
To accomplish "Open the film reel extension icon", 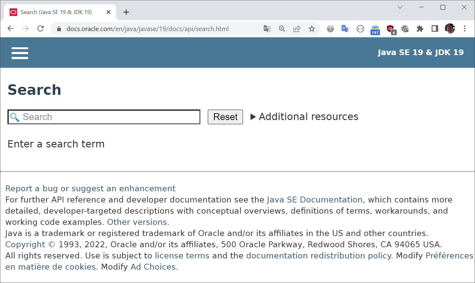I will pyautogui.click(x=405, y=29).
